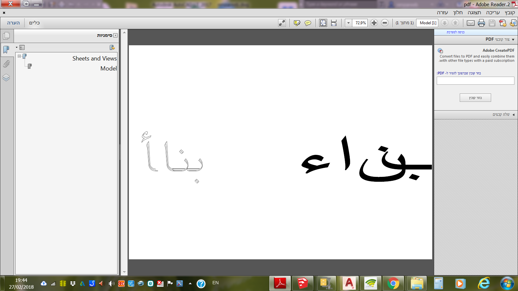Click the בחר קובץ button

point(475,97)
